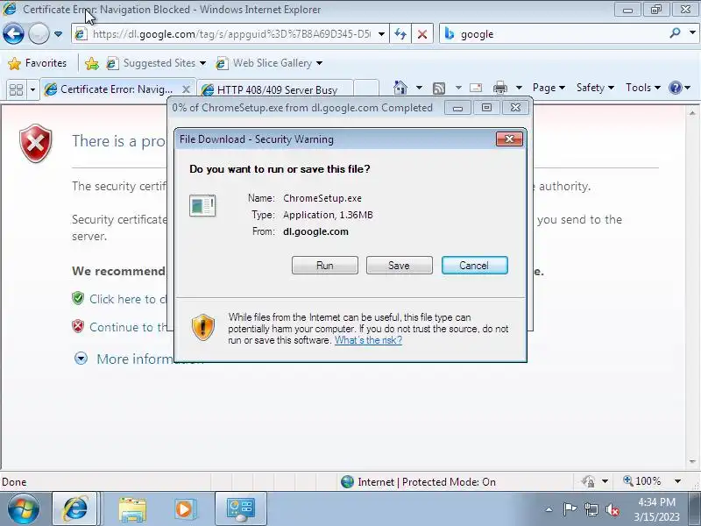
Task: Click the green shield icon beside Click here
Action: [78, 298]
